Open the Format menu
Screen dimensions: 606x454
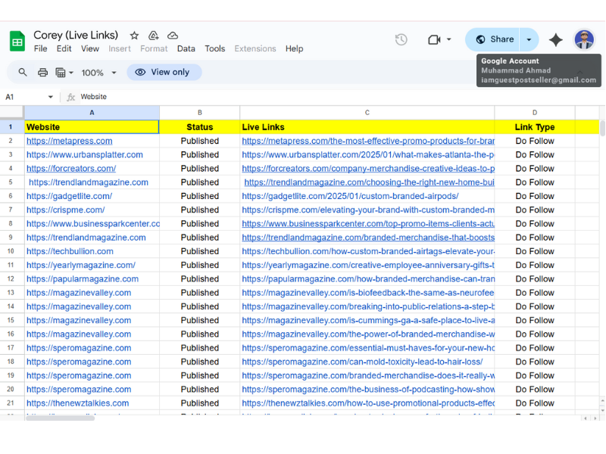pos(154,48)
